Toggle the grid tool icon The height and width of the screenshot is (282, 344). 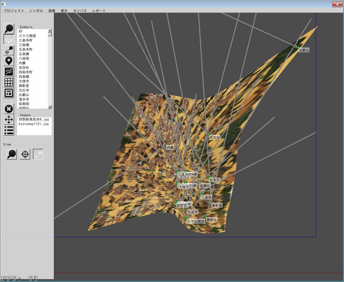[x=9, y=82]
